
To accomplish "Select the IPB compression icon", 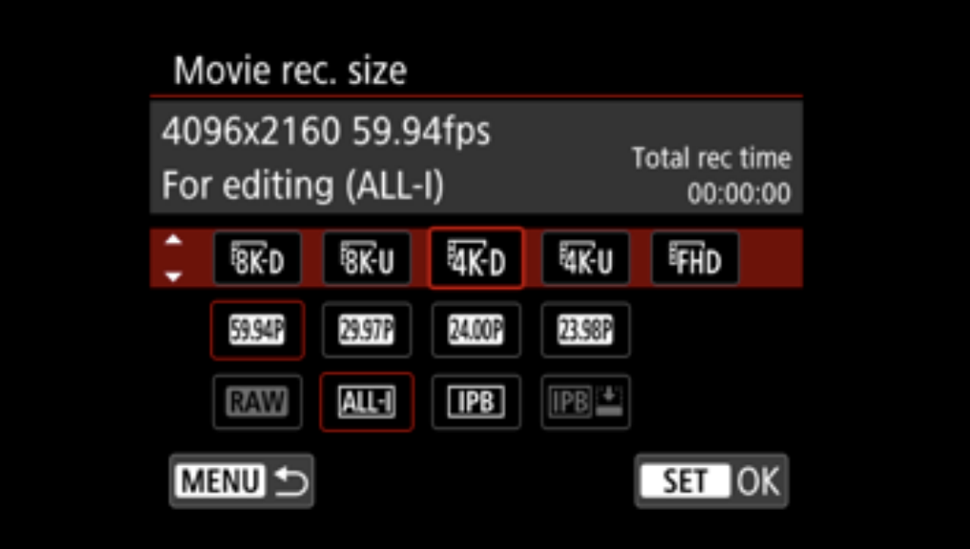I will pyautogui.click(x=475, y=402).
